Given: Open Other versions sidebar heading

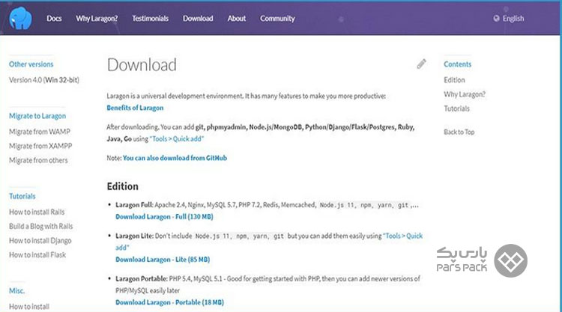Looking at the screenshot, I should tap(31, 64).
